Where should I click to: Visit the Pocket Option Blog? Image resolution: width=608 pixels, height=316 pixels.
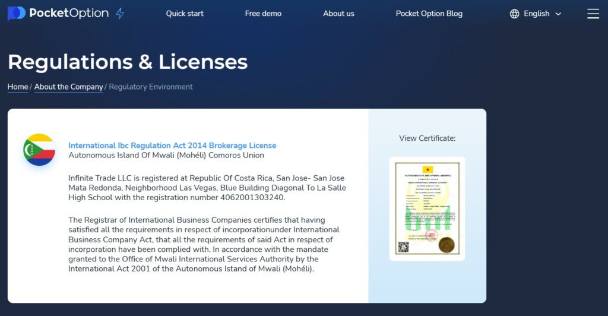point(429,14)
